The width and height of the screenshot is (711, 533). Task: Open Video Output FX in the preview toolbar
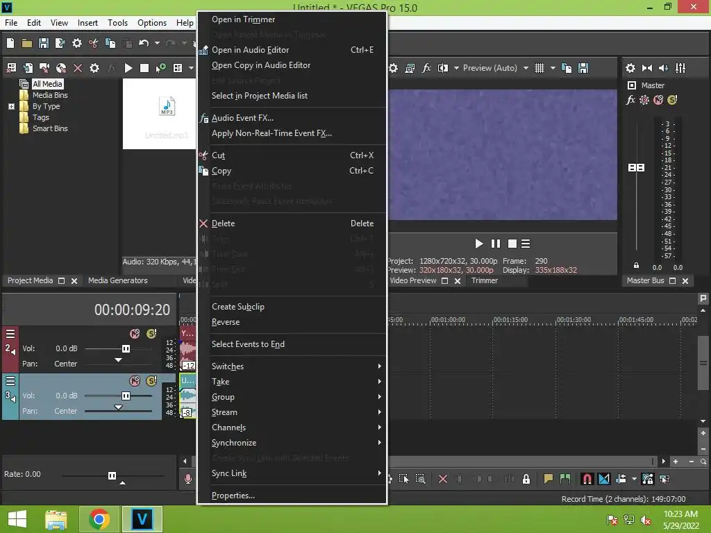(x=426, y=68)
